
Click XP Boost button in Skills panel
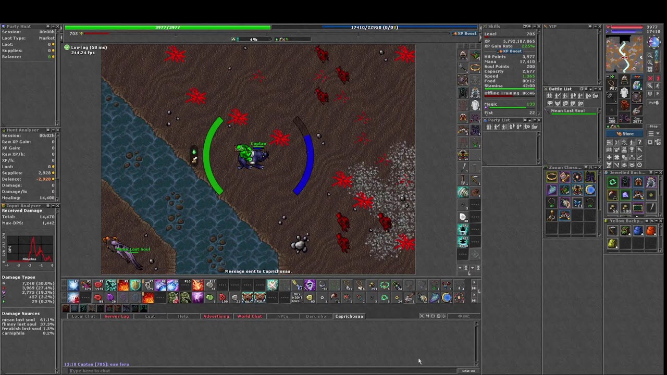pyautogui.click(x=510, y=52)
